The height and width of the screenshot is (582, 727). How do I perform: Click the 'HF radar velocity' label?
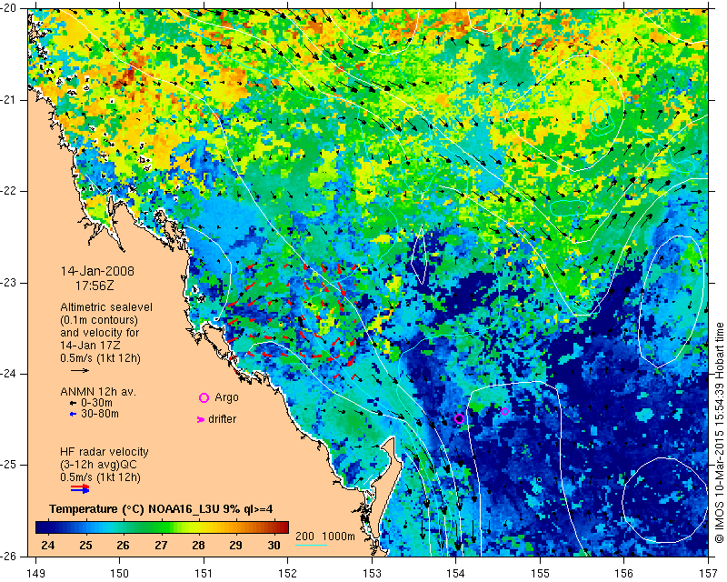(x=105, y=452)
